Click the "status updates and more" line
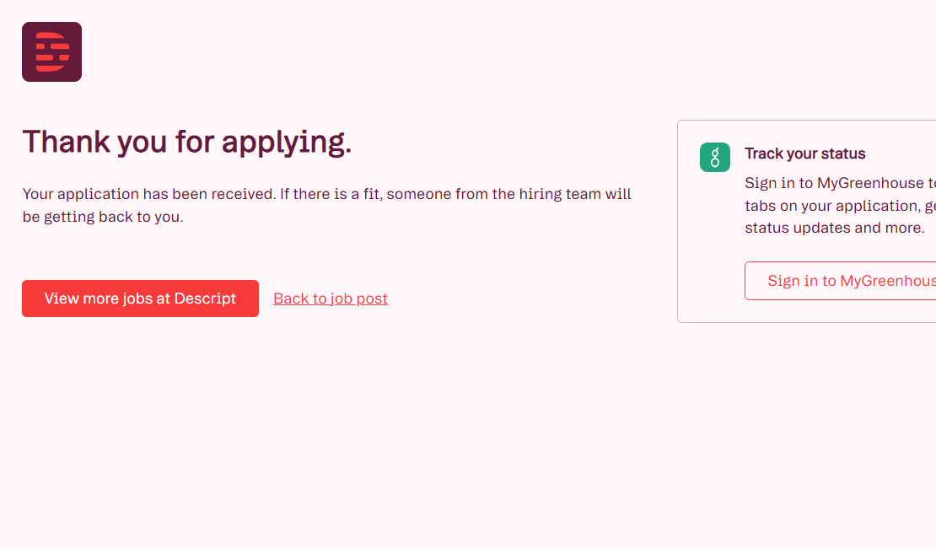 (834, 228)
